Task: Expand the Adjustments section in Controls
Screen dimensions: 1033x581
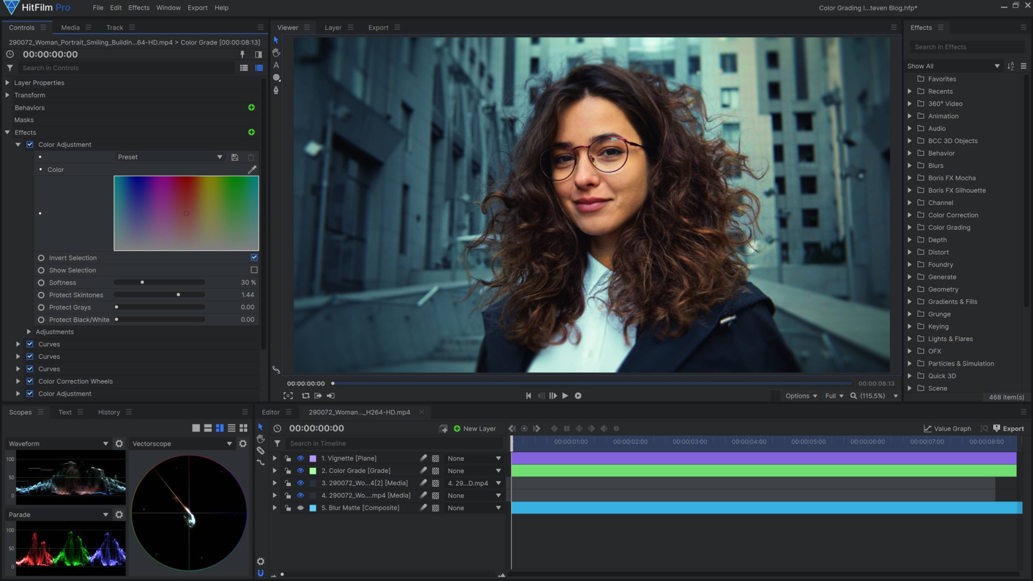Action: [29, 331]
